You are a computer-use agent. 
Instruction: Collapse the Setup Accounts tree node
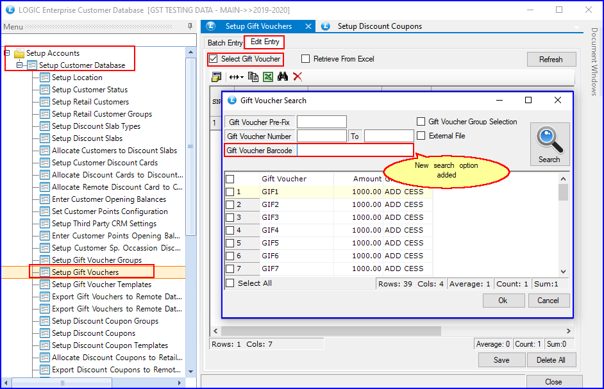click(x=7, y=53)
